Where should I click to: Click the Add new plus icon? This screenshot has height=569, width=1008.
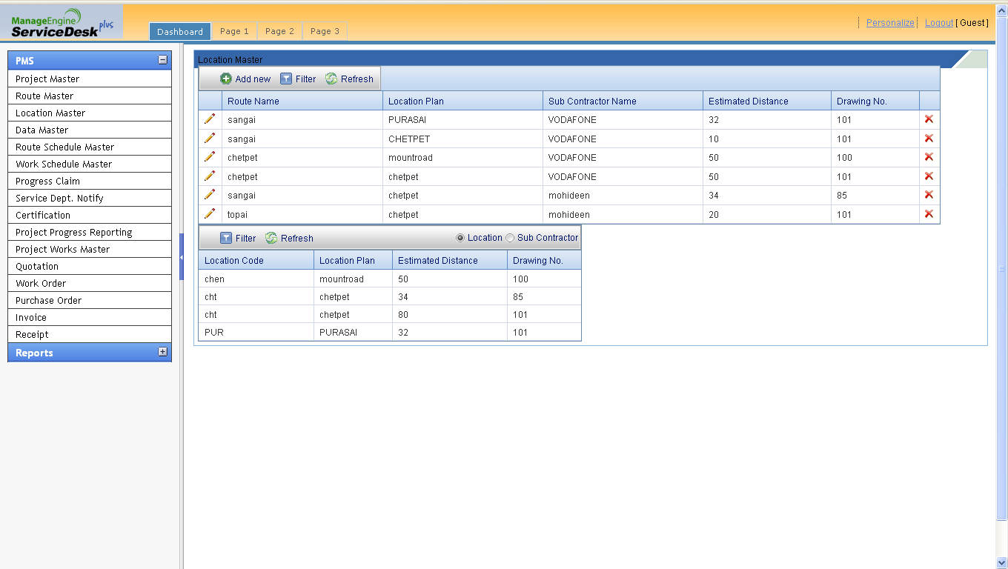coord(226,79)
